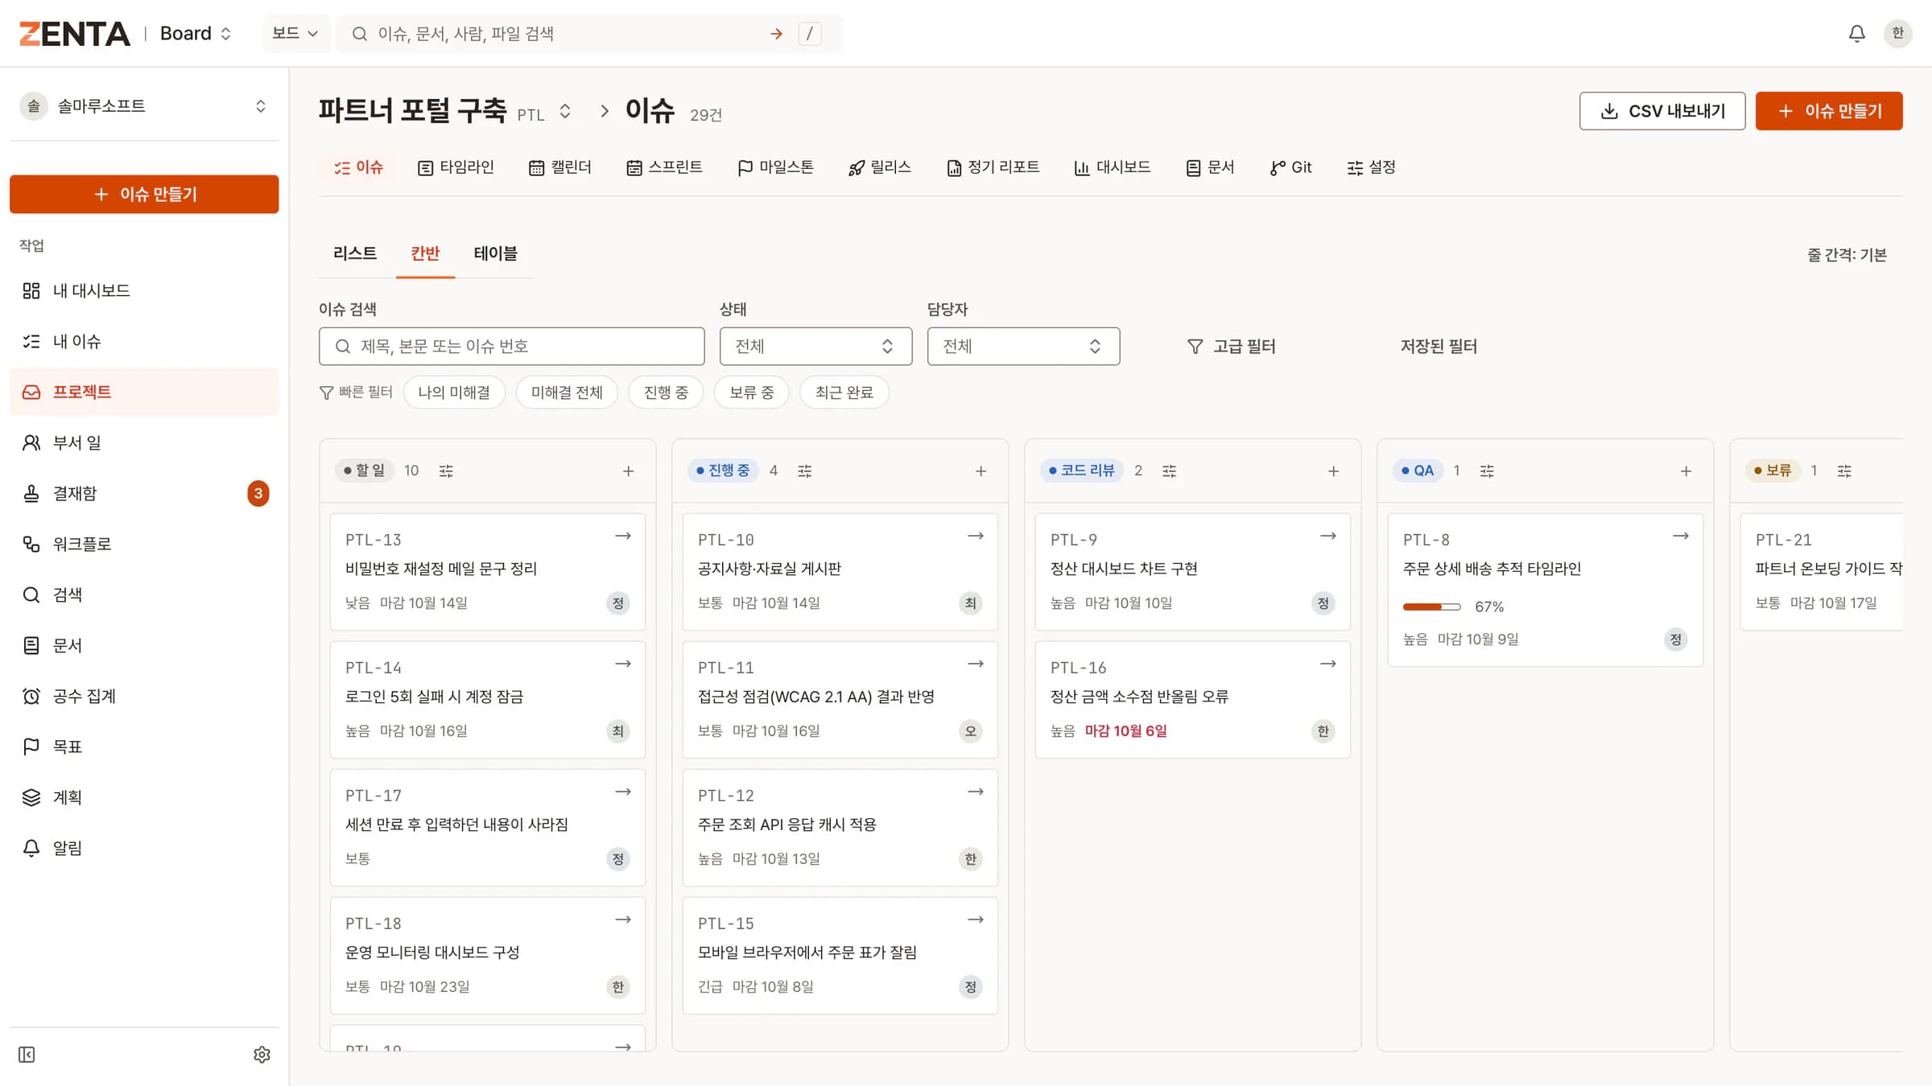Add card to 진행 중 column

[x=980, y=471]
